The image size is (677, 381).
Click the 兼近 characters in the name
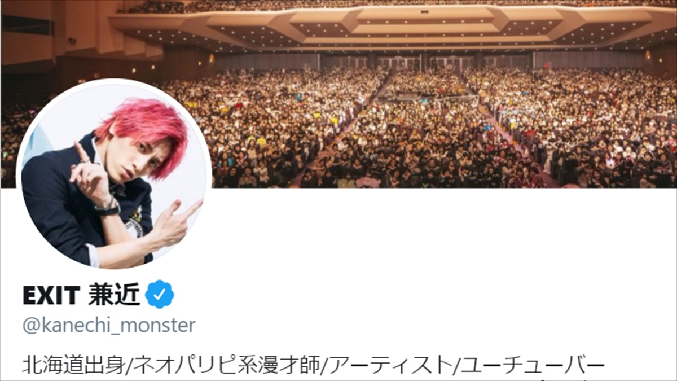tap(114, 295)
